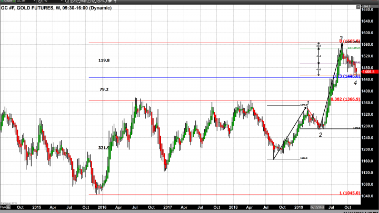
Task: Select the 1 (1045.0) Fibonacci label
Action: pyautogui.click(x=350, y=193)
